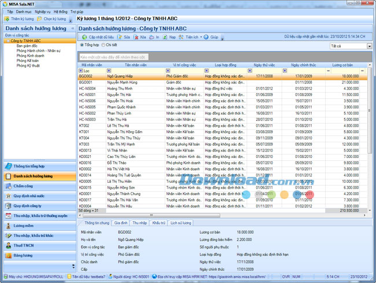Select the Chi tiết radio button
Viewport: 376px width, 283px height.
pos(103,45)
